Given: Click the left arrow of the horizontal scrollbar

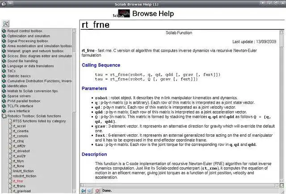Looking at the screenshot, I should pyautogui.click(x=82, y=186).
